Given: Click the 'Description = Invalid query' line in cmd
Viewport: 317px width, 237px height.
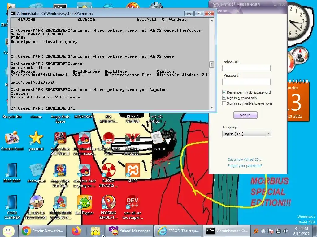Looking at the screenshot, I should tap(44, 42).
